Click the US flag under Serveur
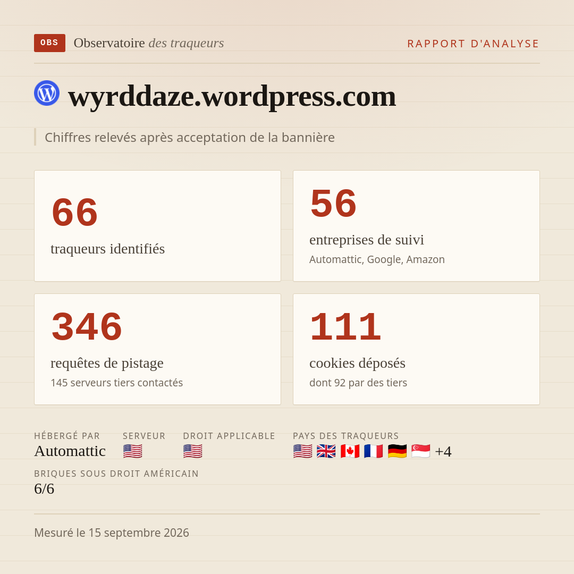The width and height of the screenshot is (574, 574). (x=132, y=451)
